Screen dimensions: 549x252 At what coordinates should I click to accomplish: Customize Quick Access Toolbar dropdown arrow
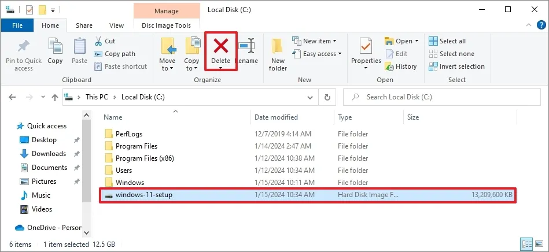53,10
